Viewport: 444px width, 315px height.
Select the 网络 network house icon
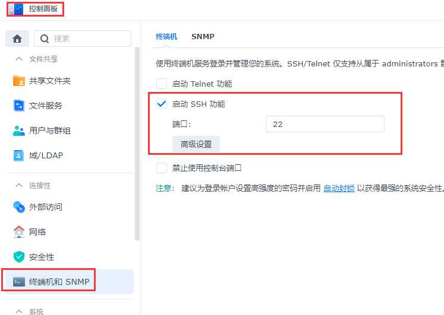click(x=19, y=232)
